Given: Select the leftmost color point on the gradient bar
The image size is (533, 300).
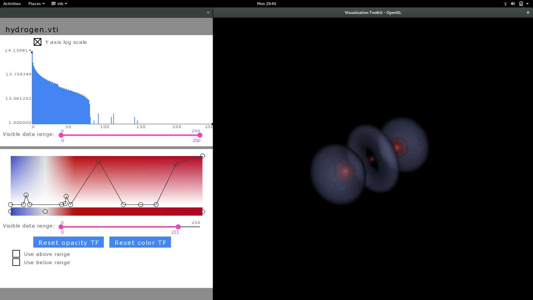Looking at the screenshot, I should 11,211.
